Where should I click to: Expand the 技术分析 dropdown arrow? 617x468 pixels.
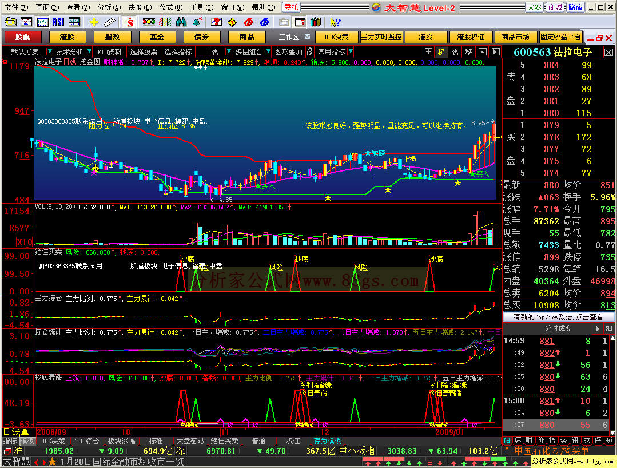click(x=89, y=51)
